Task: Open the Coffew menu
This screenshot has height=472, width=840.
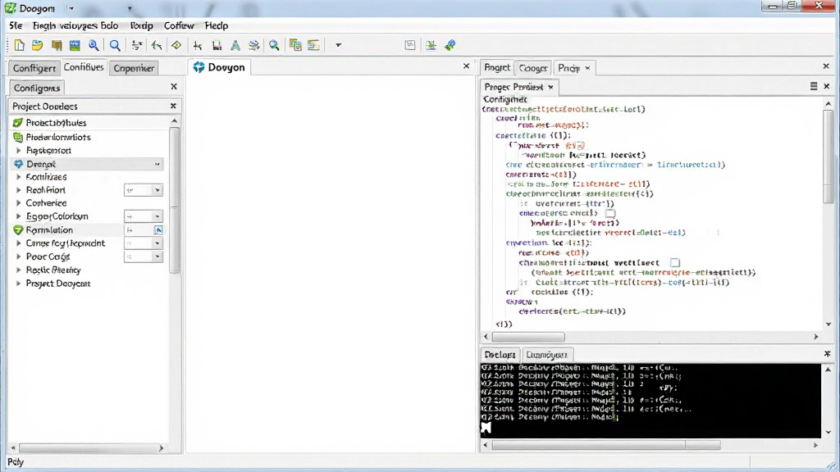Action: coord(179,25)
